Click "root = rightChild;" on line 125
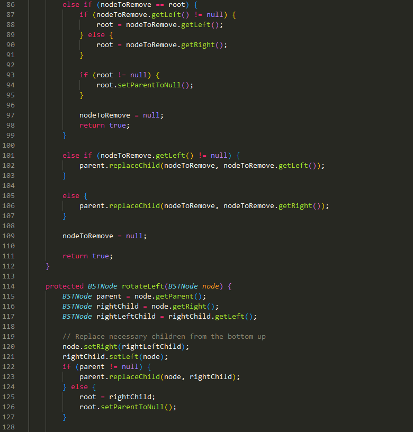The height and width of the screenshot is (432, 413). (x=118, y=397)
